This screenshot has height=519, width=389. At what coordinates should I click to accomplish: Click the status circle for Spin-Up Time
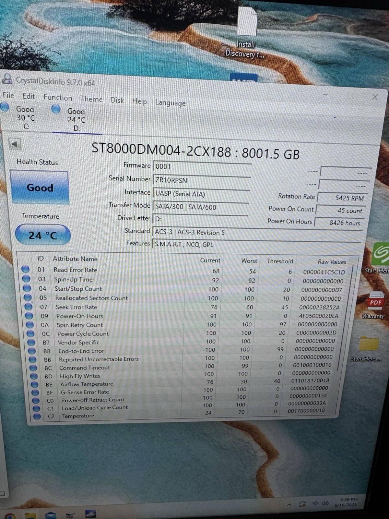point(26,279)
